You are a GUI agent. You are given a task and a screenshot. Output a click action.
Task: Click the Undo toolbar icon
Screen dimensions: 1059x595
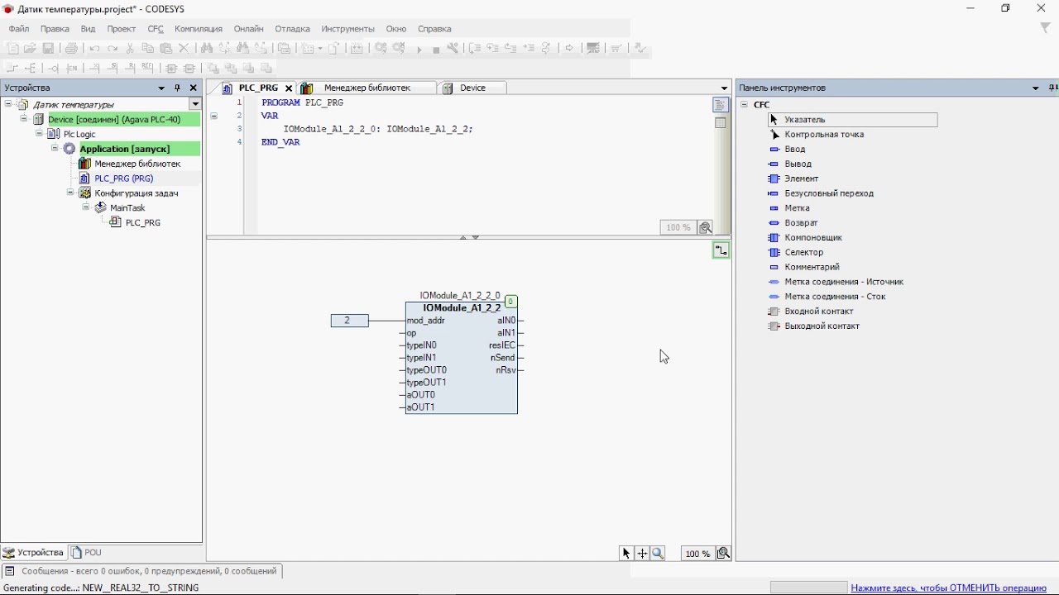tap(94, 49)
